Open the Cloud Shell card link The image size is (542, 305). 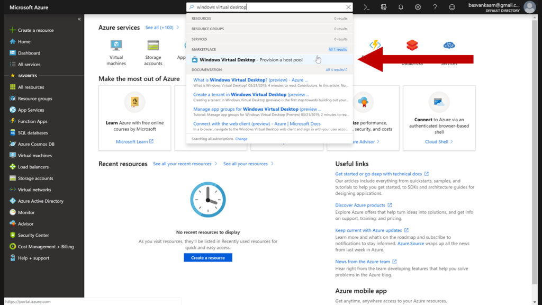[439, 141]
